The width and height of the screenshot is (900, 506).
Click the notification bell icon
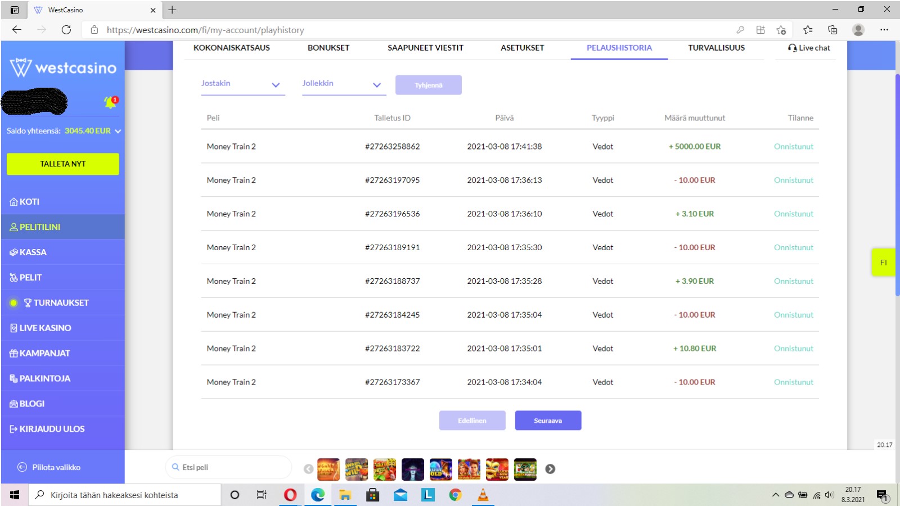pos(110,102)
